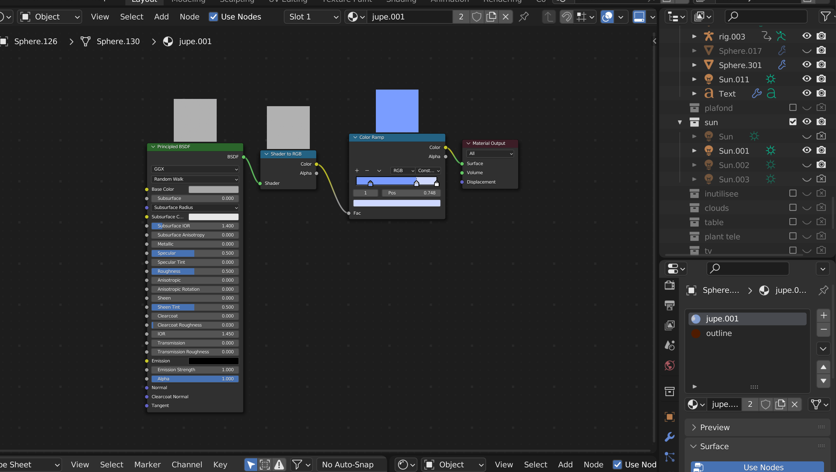Click the fake user shield icon in header
The height and width of the screenshot is (472, 836).
coord(477,17)
